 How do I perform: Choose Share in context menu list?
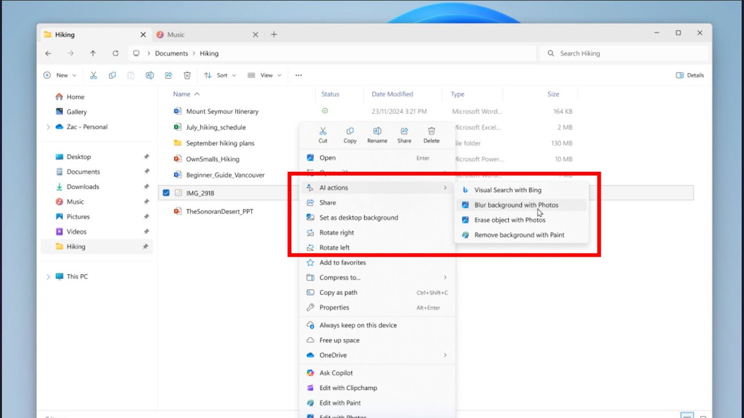(376, 203)
